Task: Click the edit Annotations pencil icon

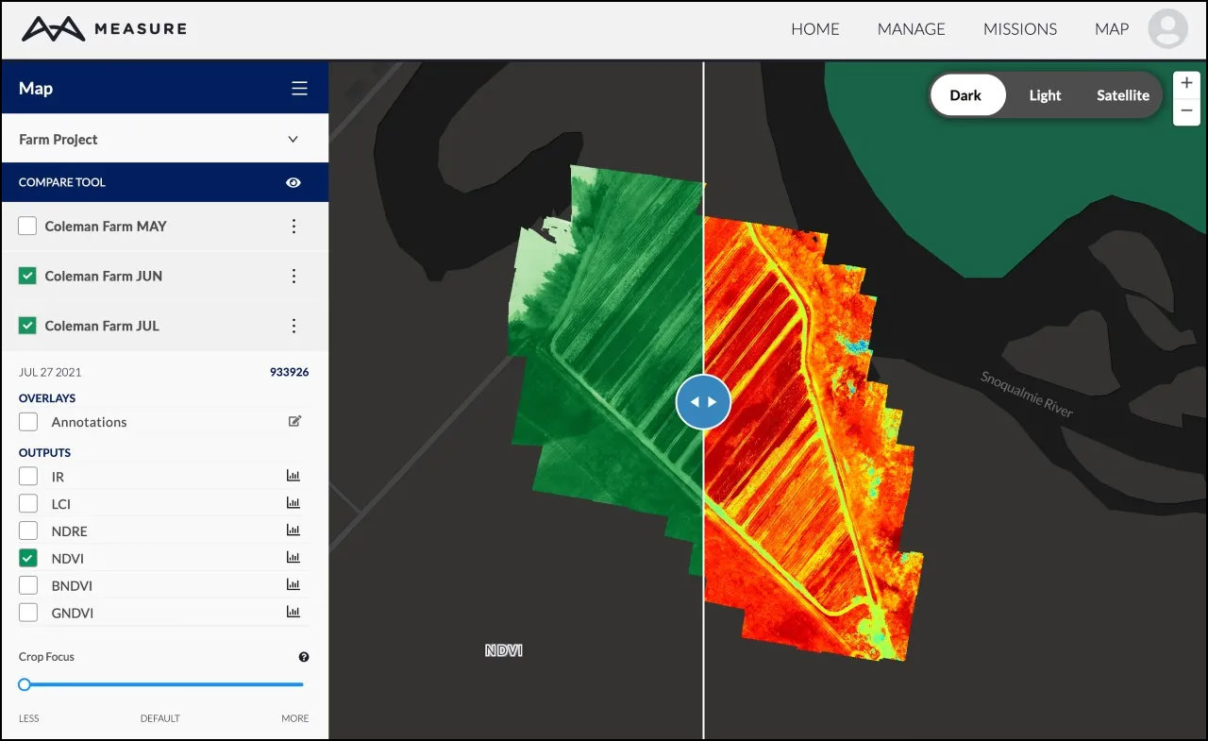Action: point(294,422)
